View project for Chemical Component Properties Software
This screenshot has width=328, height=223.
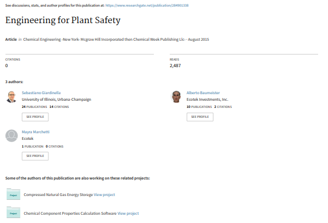pyautogui.click(x=128, y=213)
